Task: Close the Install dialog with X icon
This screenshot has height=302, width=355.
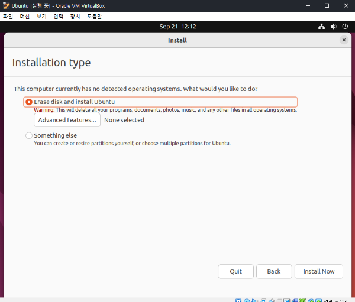Action: (x=344, y=40)
